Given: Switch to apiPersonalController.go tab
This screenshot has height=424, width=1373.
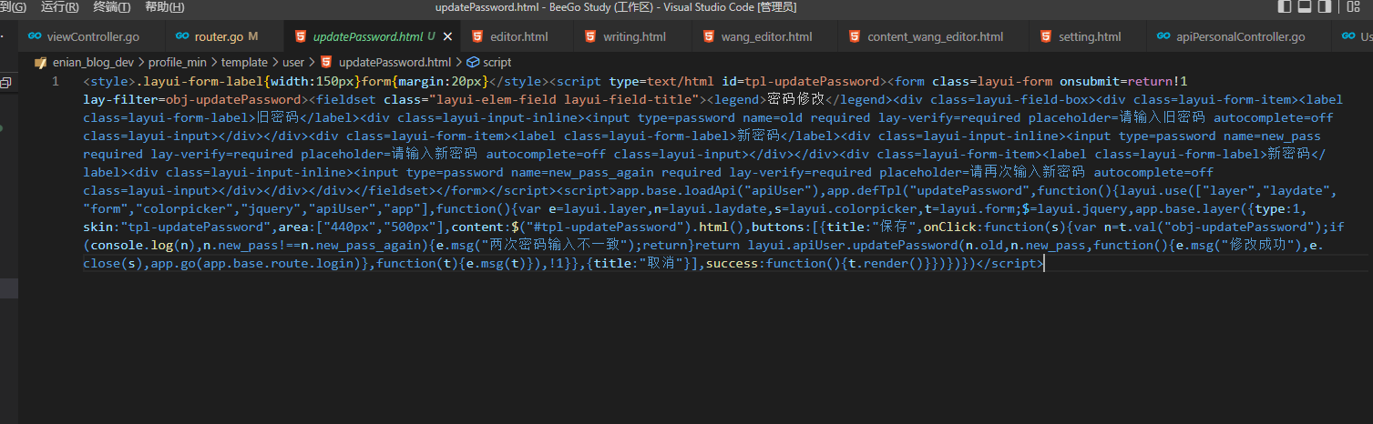Looking at the screenshot, I should 1240,37.
